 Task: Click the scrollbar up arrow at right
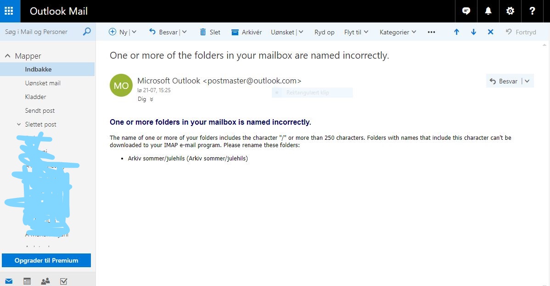tap(544, 45)
